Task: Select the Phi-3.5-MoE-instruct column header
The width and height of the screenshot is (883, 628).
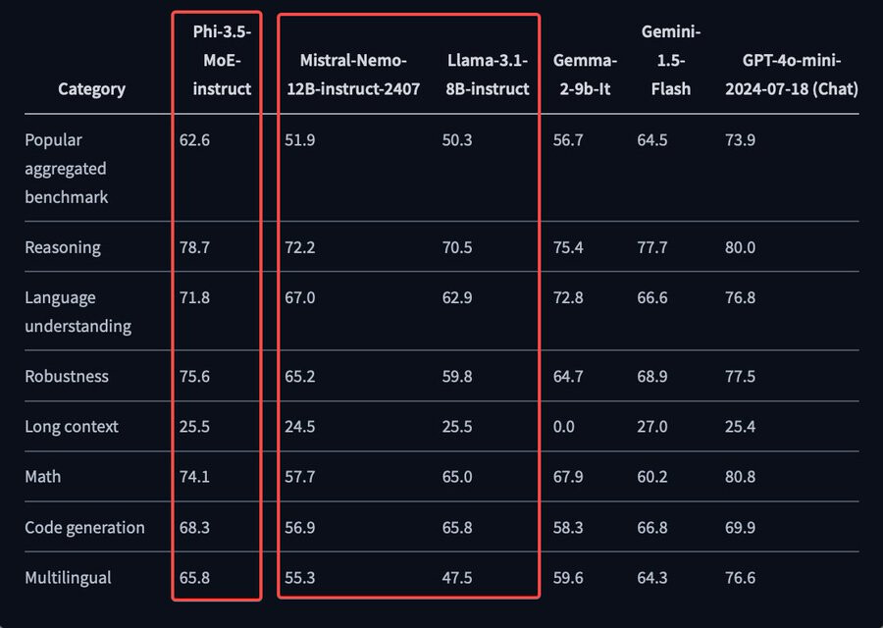Action: 222,60
